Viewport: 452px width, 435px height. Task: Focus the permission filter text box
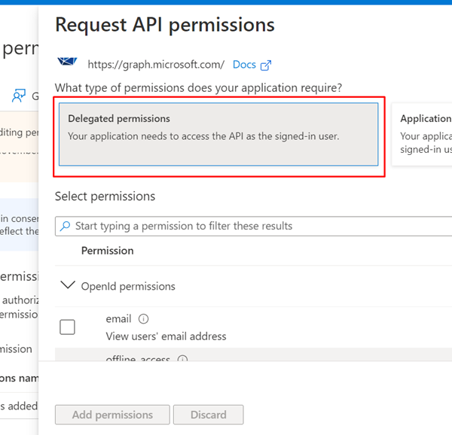tap(256, 226)
